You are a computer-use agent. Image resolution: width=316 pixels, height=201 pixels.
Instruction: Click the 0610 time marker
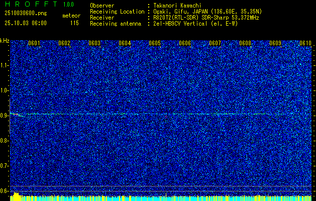click(305, 43)
